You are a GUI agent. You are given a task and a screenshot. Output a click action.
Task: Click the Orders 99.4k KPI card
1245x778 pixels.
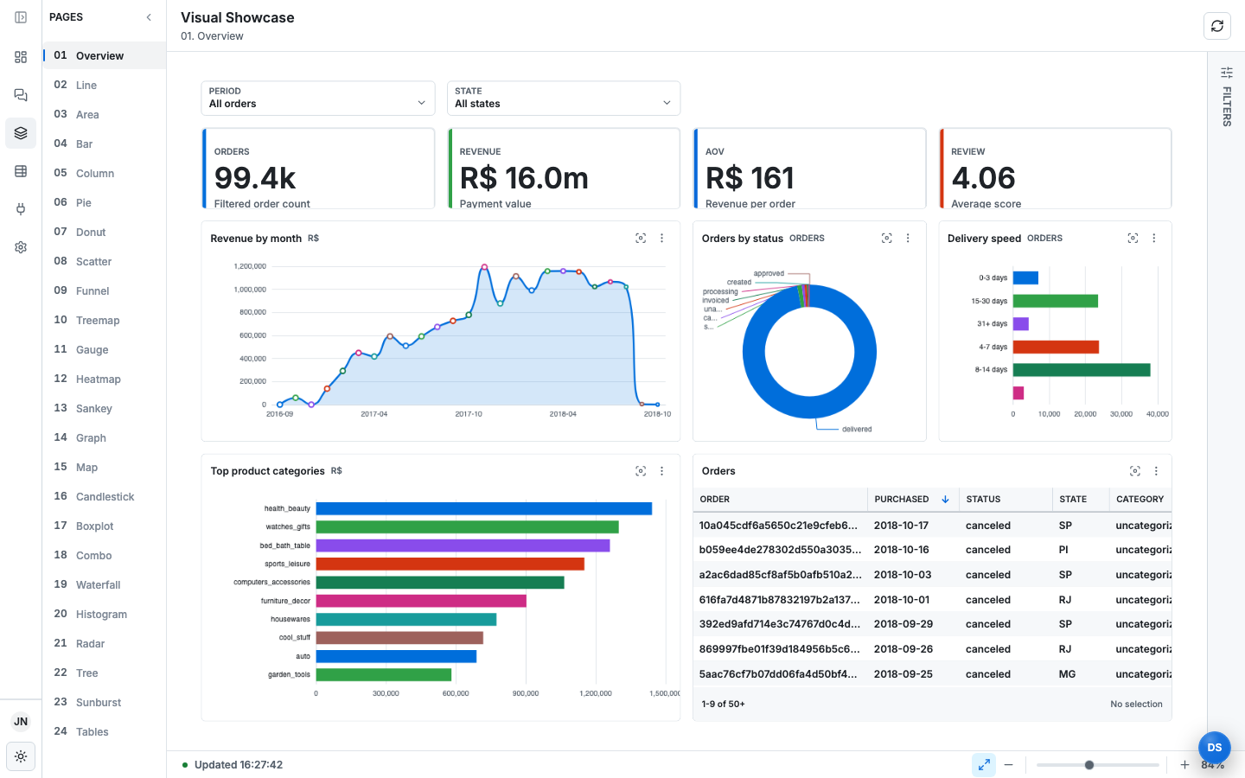pos(318,169)
